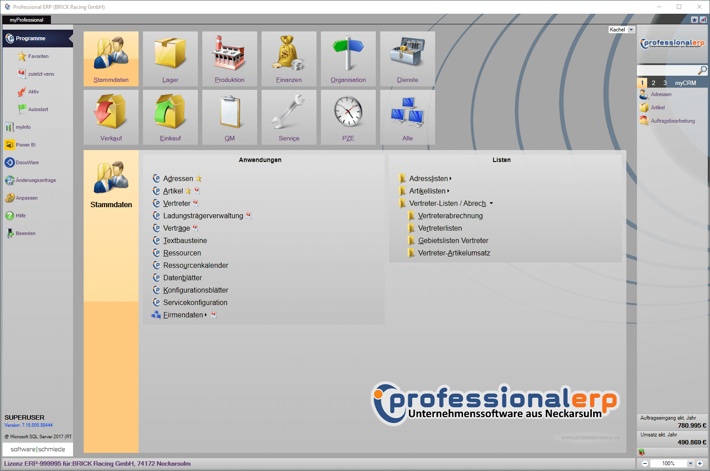Click the small red icon beside Vertreter
Screen dimensions: 710x471
click(196, 203)
